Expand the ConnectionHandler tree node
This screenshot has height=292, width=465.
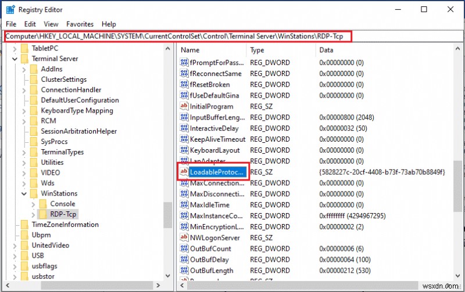pyautogui.click(x=24, y=90)
